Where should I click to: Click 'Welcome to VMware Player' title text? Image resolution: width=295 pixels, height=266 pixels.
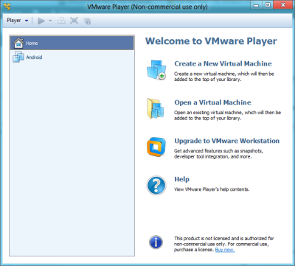211,41
